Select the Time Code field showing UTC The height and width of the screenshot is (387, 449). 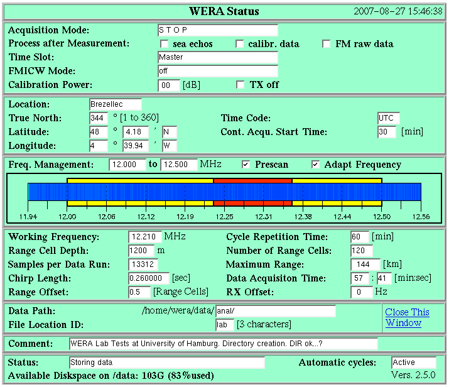coord(389,118)
